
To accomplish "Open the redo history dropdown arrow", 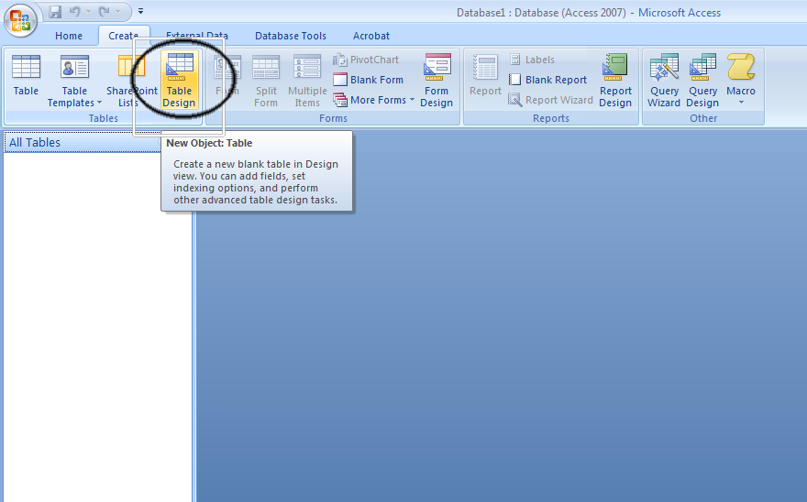I will [x=118, y=11].
